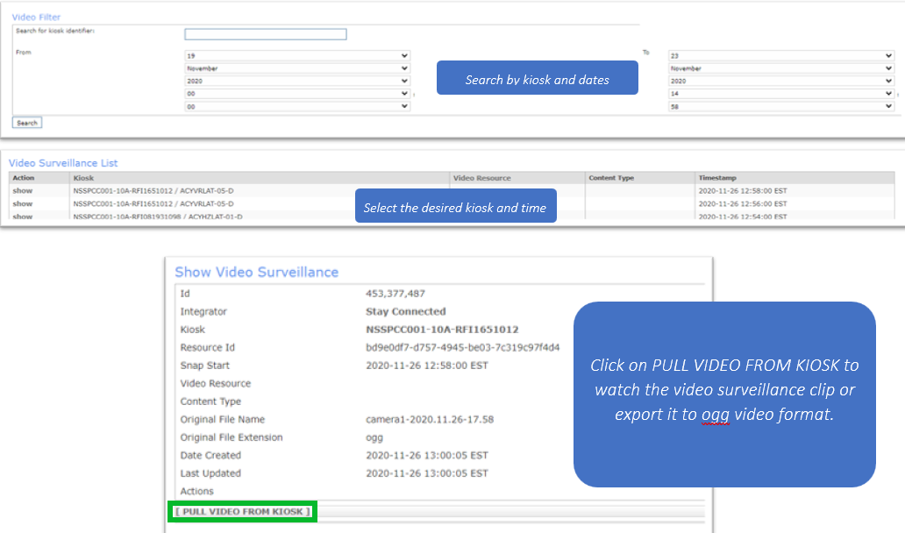905x533 pixels.
Task: Click the Video Resource column header
Action: [481, 178]
